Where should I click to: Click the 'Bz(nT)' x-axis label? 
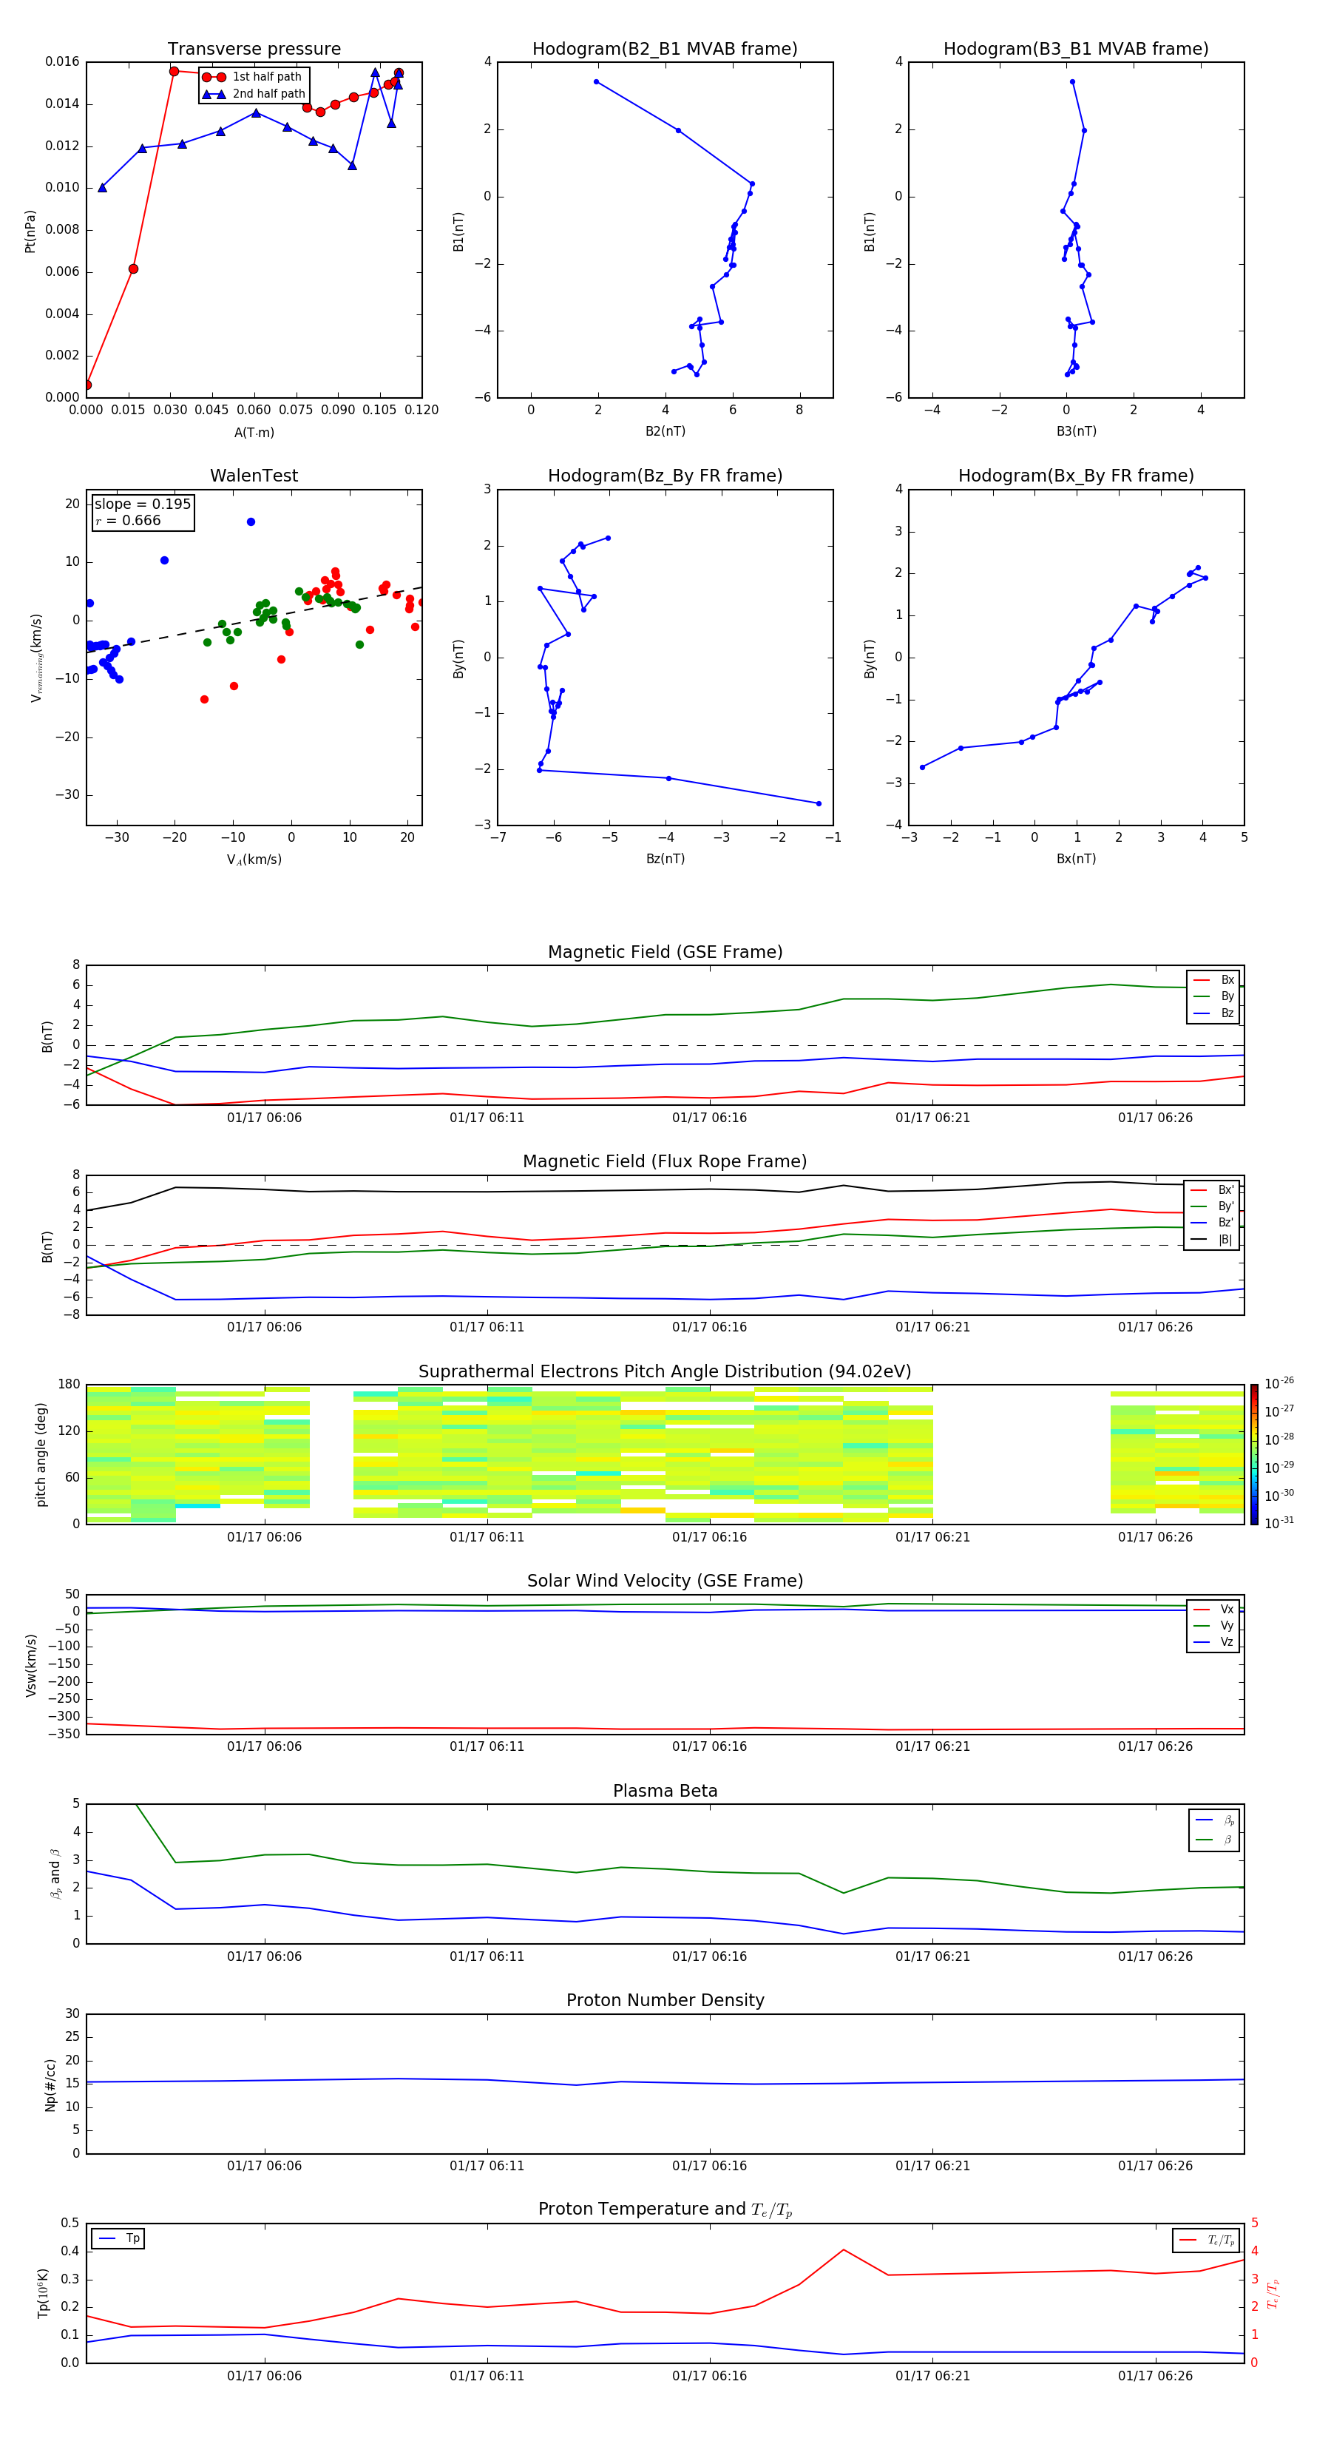(x=665, y=859)
